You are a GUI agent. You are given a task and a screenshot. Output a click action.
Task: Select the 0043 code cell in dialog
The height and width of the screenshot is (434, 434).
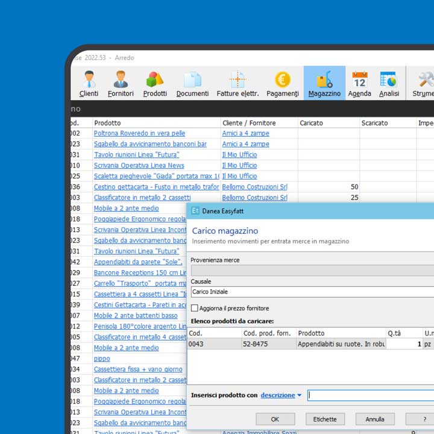[215, 344]
